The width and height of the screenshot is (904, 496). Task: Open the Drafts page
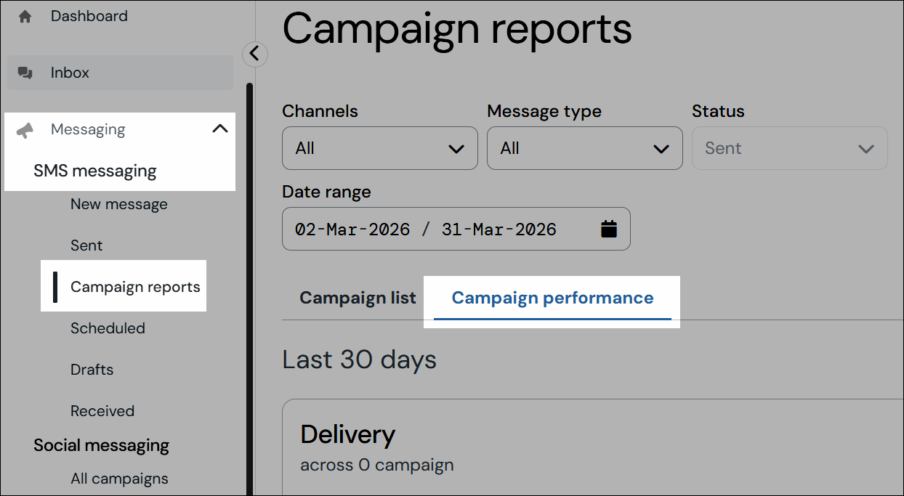coord(92,370)
